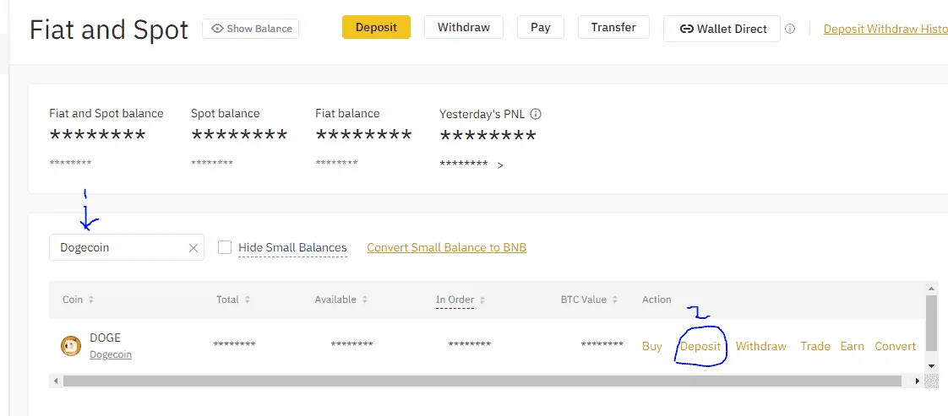The image size is (948, 416).
Task: Open Wallet Direct
Action: pos(722,29)
